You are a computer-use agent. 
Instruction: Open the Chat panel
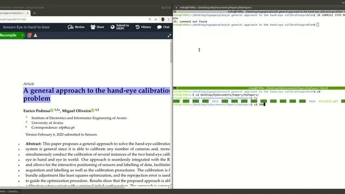pyautogui.click(x=163, y=27)
